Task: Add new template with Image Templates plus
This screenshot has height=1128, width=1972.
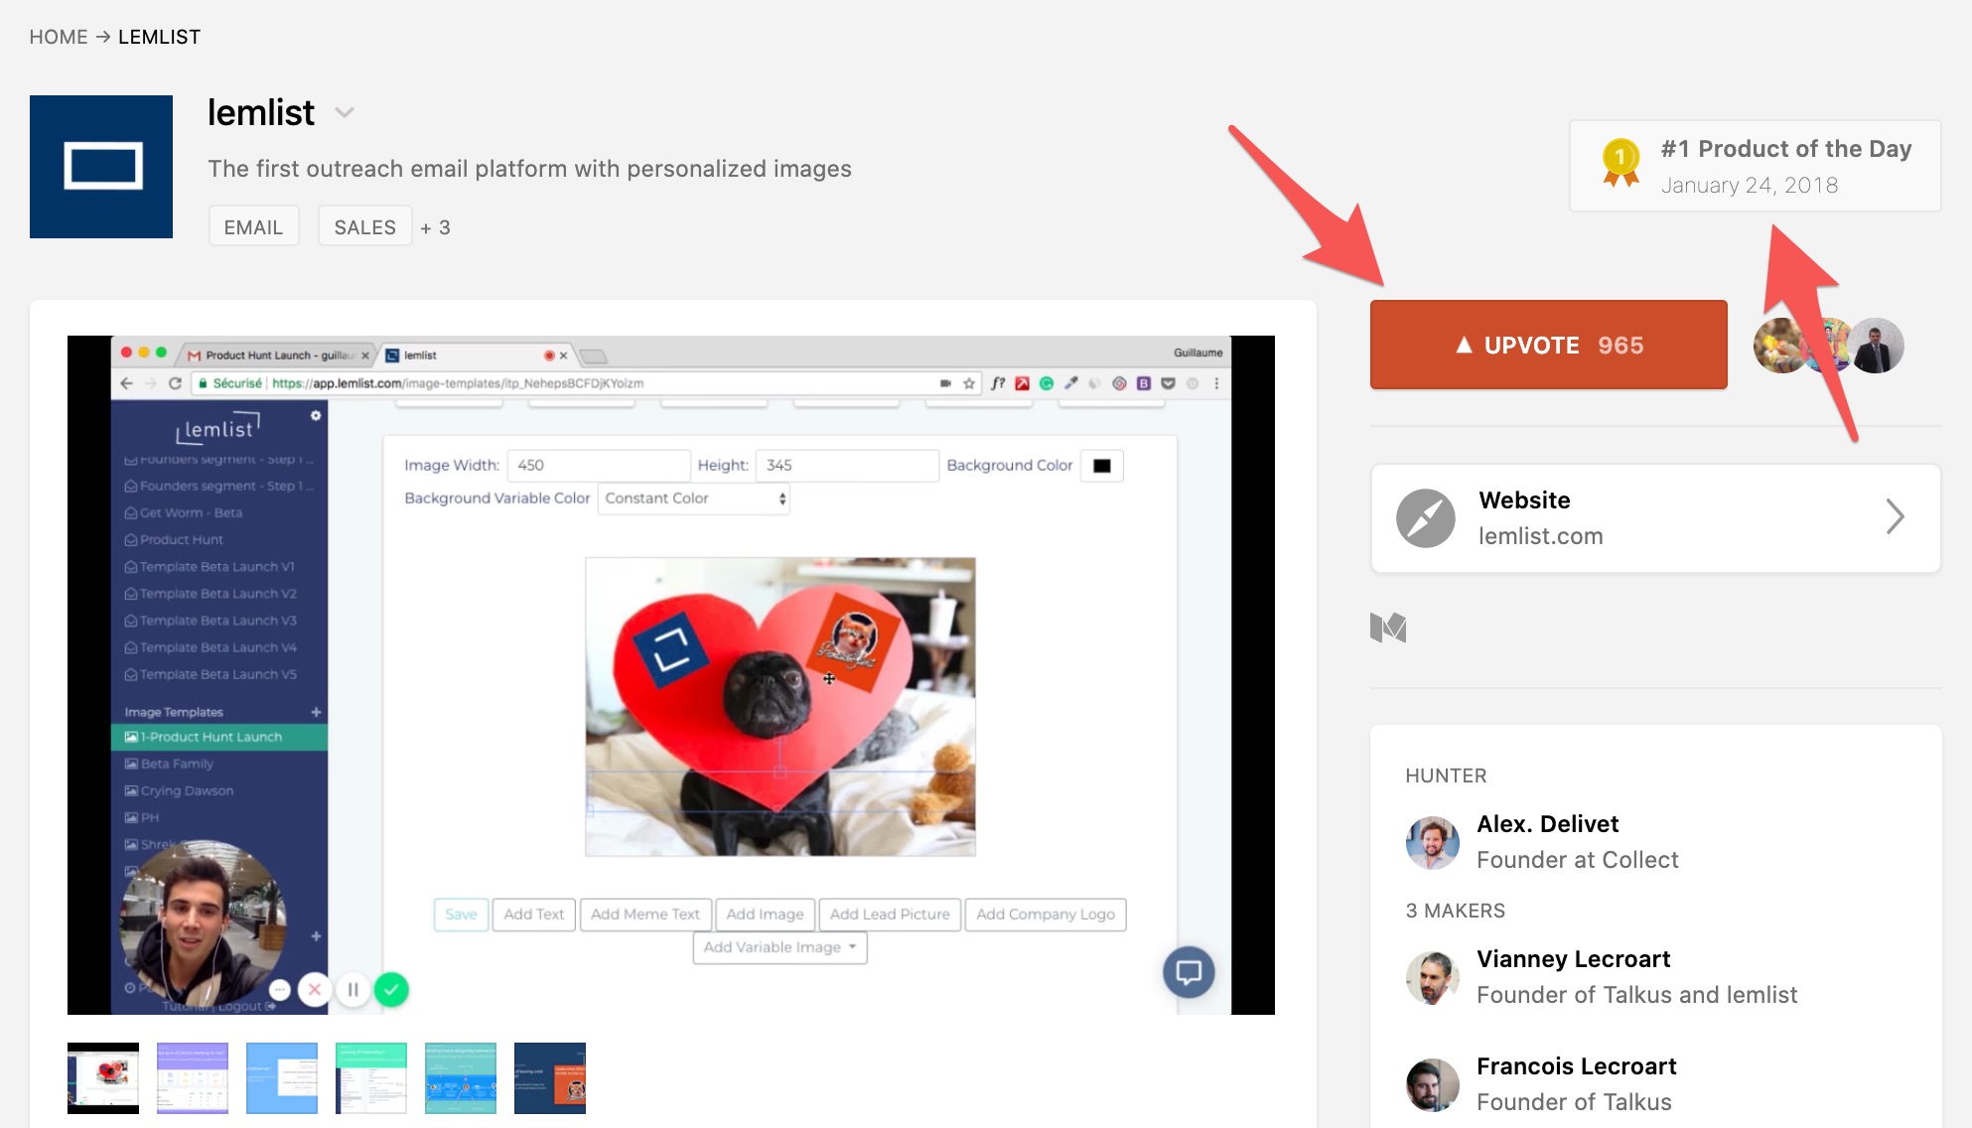Action: point(316,712)
